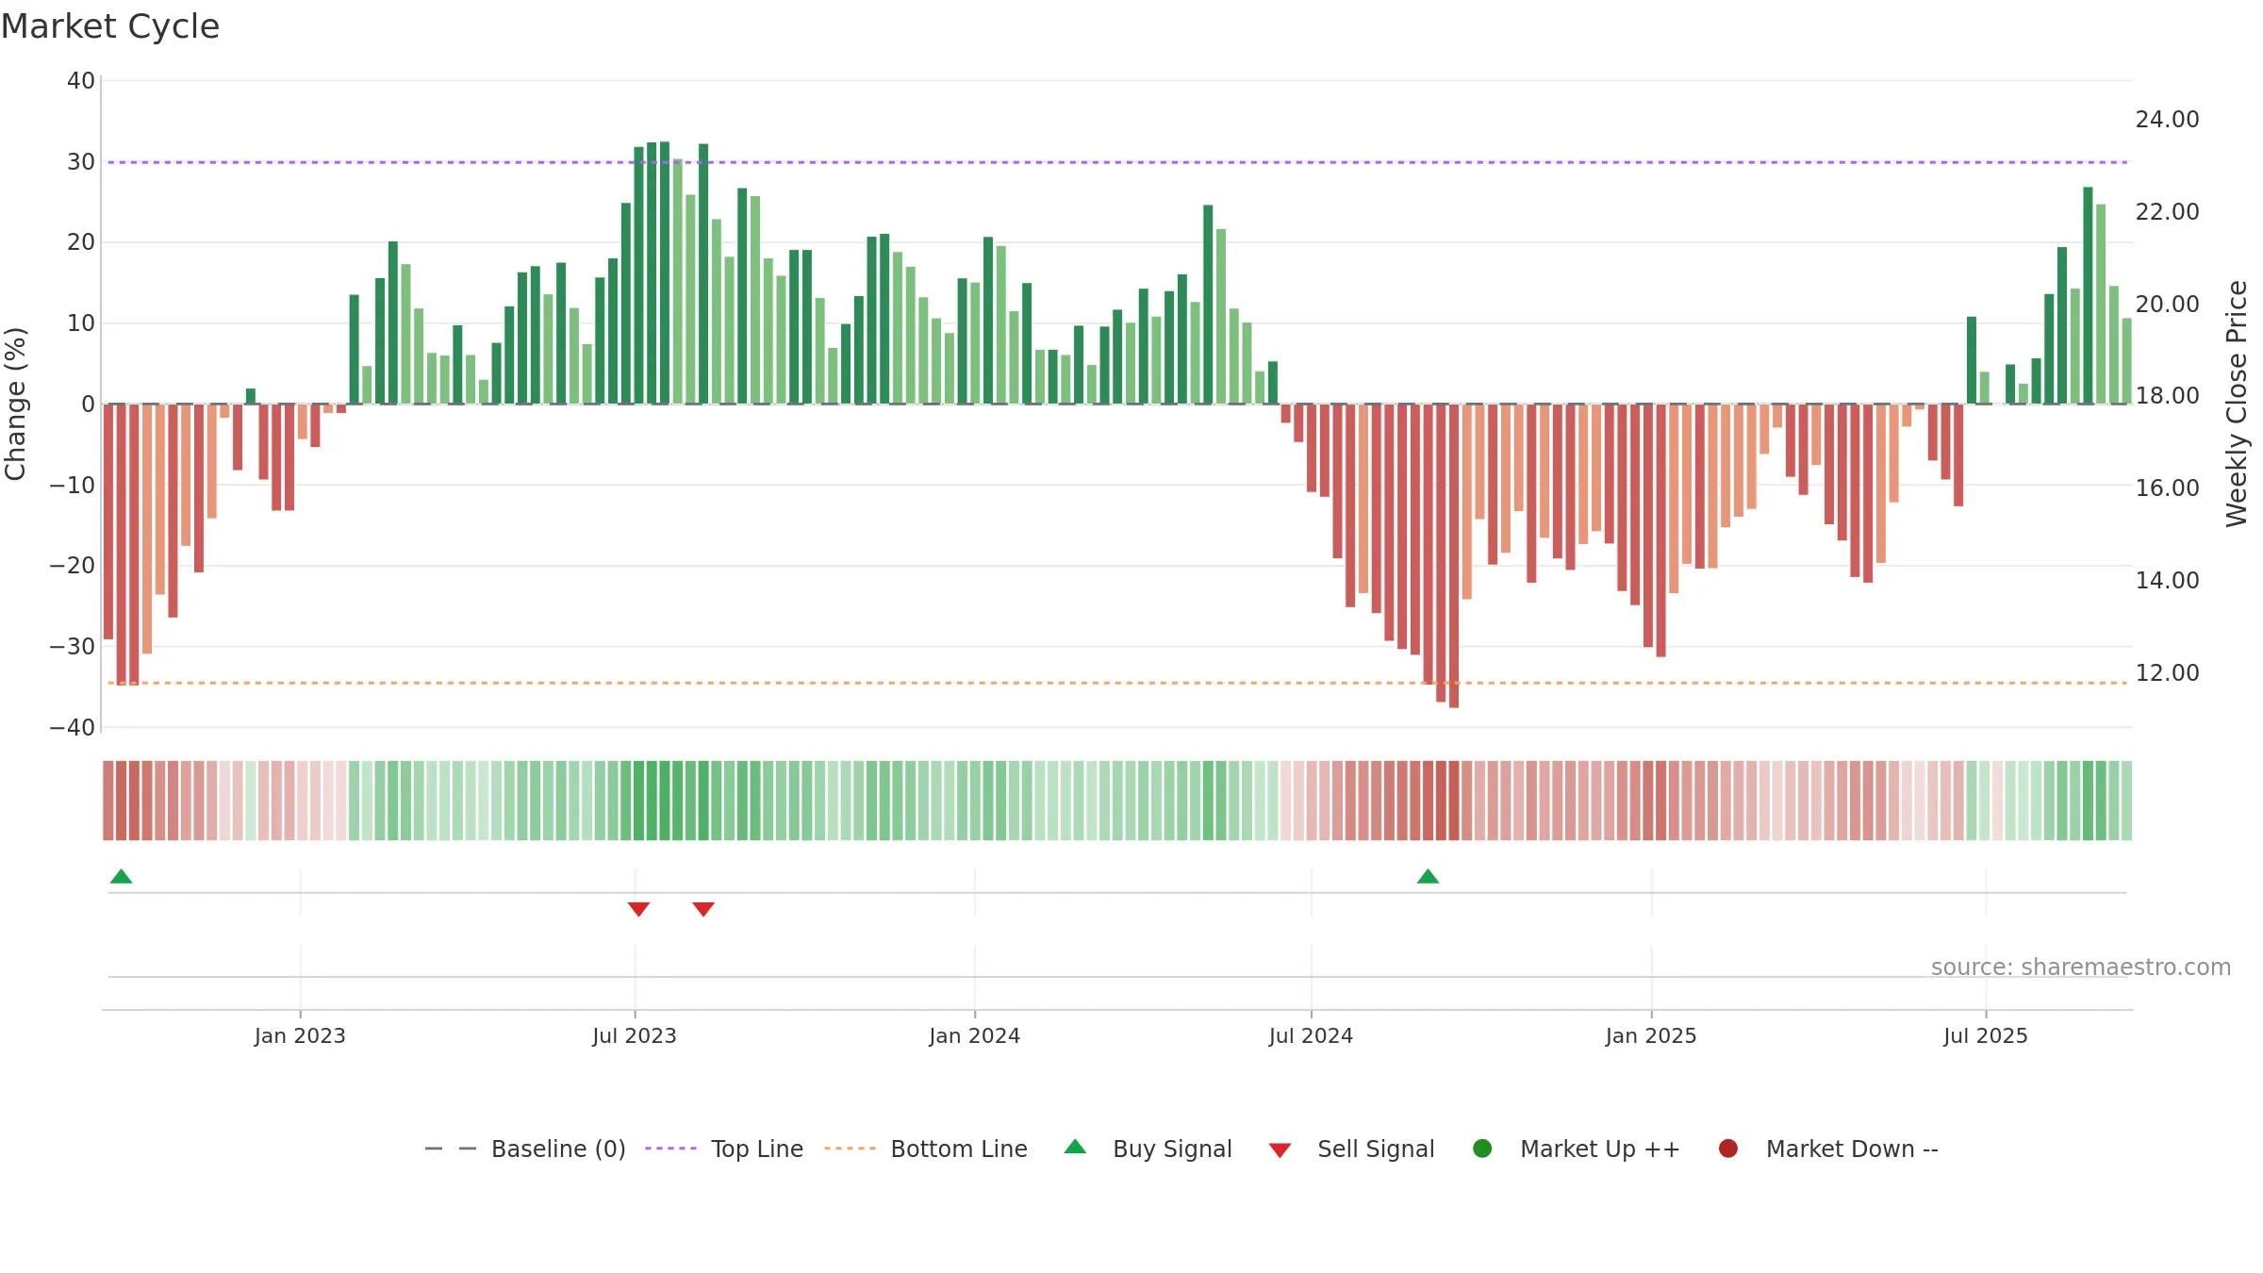Click the Jan 2023 axis label

click(300, 1035)
